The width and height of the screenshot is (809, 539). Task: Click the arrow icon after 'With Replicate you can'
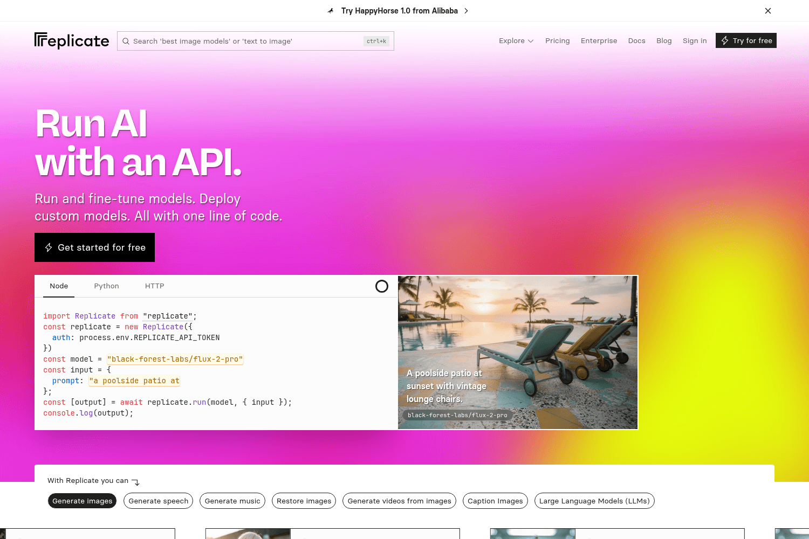click(135, 482)
